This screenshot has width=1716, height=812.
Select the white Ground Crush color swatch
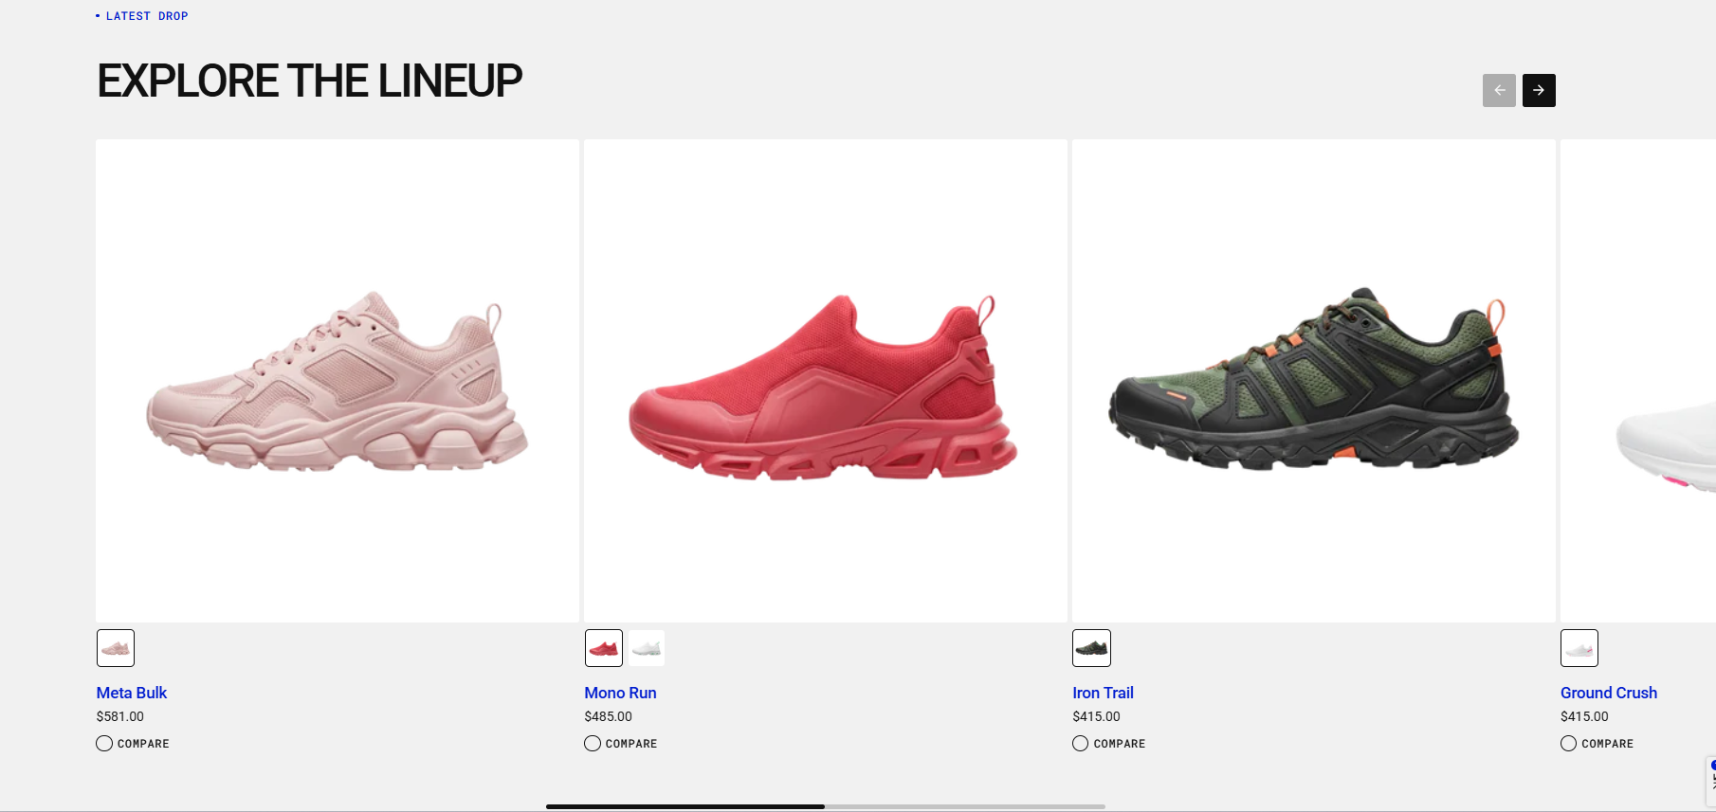pos(1579,648)
